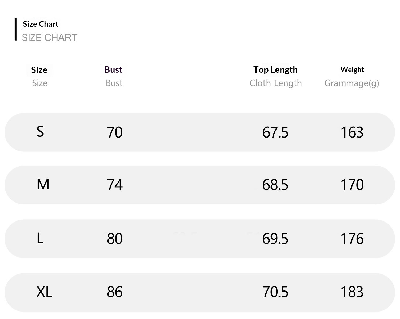Click weight value 176
This screenshot has width=400, height=319.
point(352,239)
